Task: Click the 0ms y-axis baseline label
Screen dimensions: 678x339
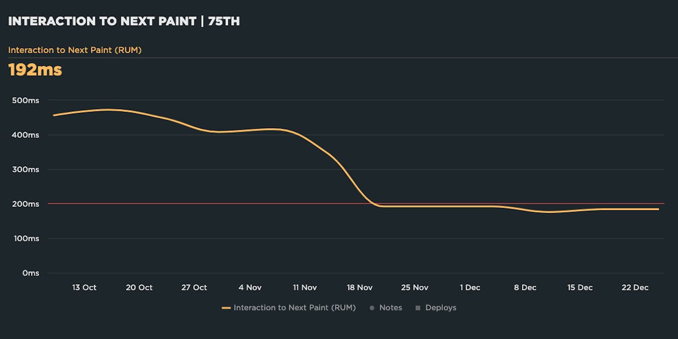Action: pyautogui.click(x=30, y=273)
